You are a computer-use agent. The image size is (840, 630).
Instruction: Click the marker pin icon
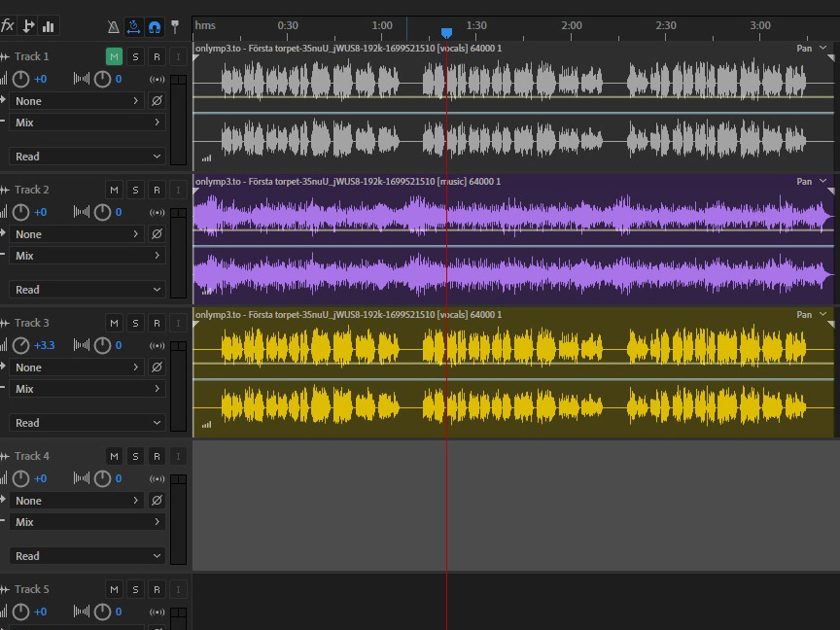(175, 27)
